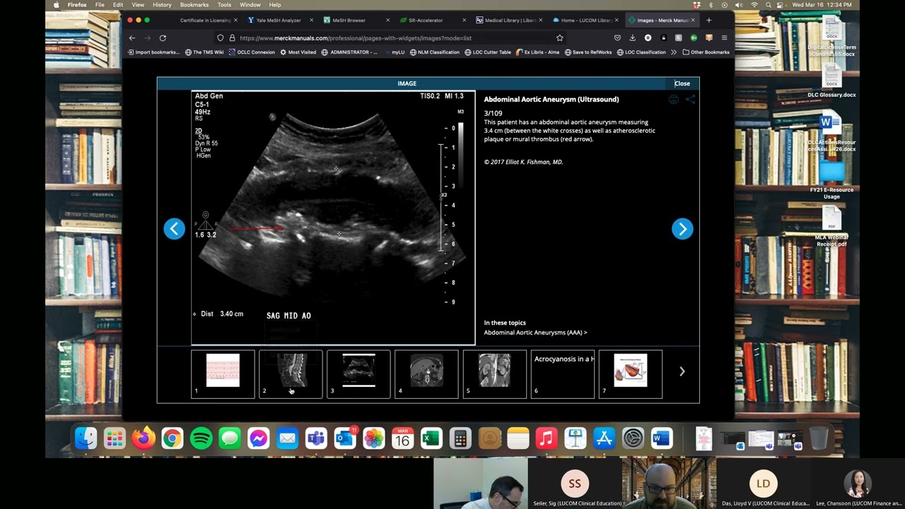This screenshot has width=905, height=509.
Task: Open Most Visited bookmark folder
Action: coord(298,52)
